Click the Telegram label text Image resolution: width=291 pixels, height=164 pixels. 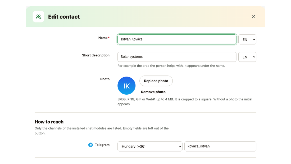point(102,145)
